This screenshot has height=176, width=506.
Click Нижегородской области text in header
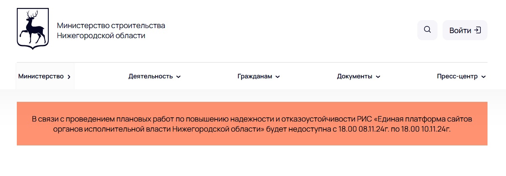tap(101, 36)
